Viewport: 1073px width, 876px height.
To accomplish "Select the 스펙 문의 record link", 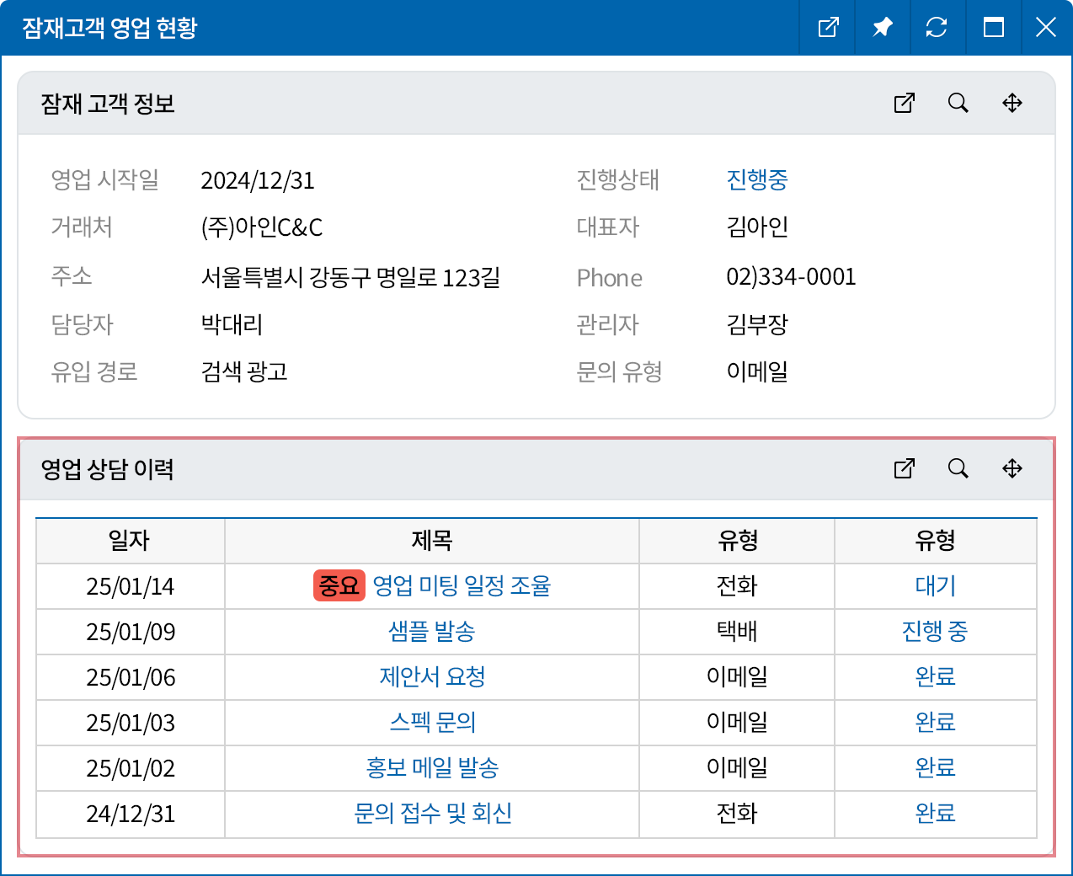I will [432, 722].
